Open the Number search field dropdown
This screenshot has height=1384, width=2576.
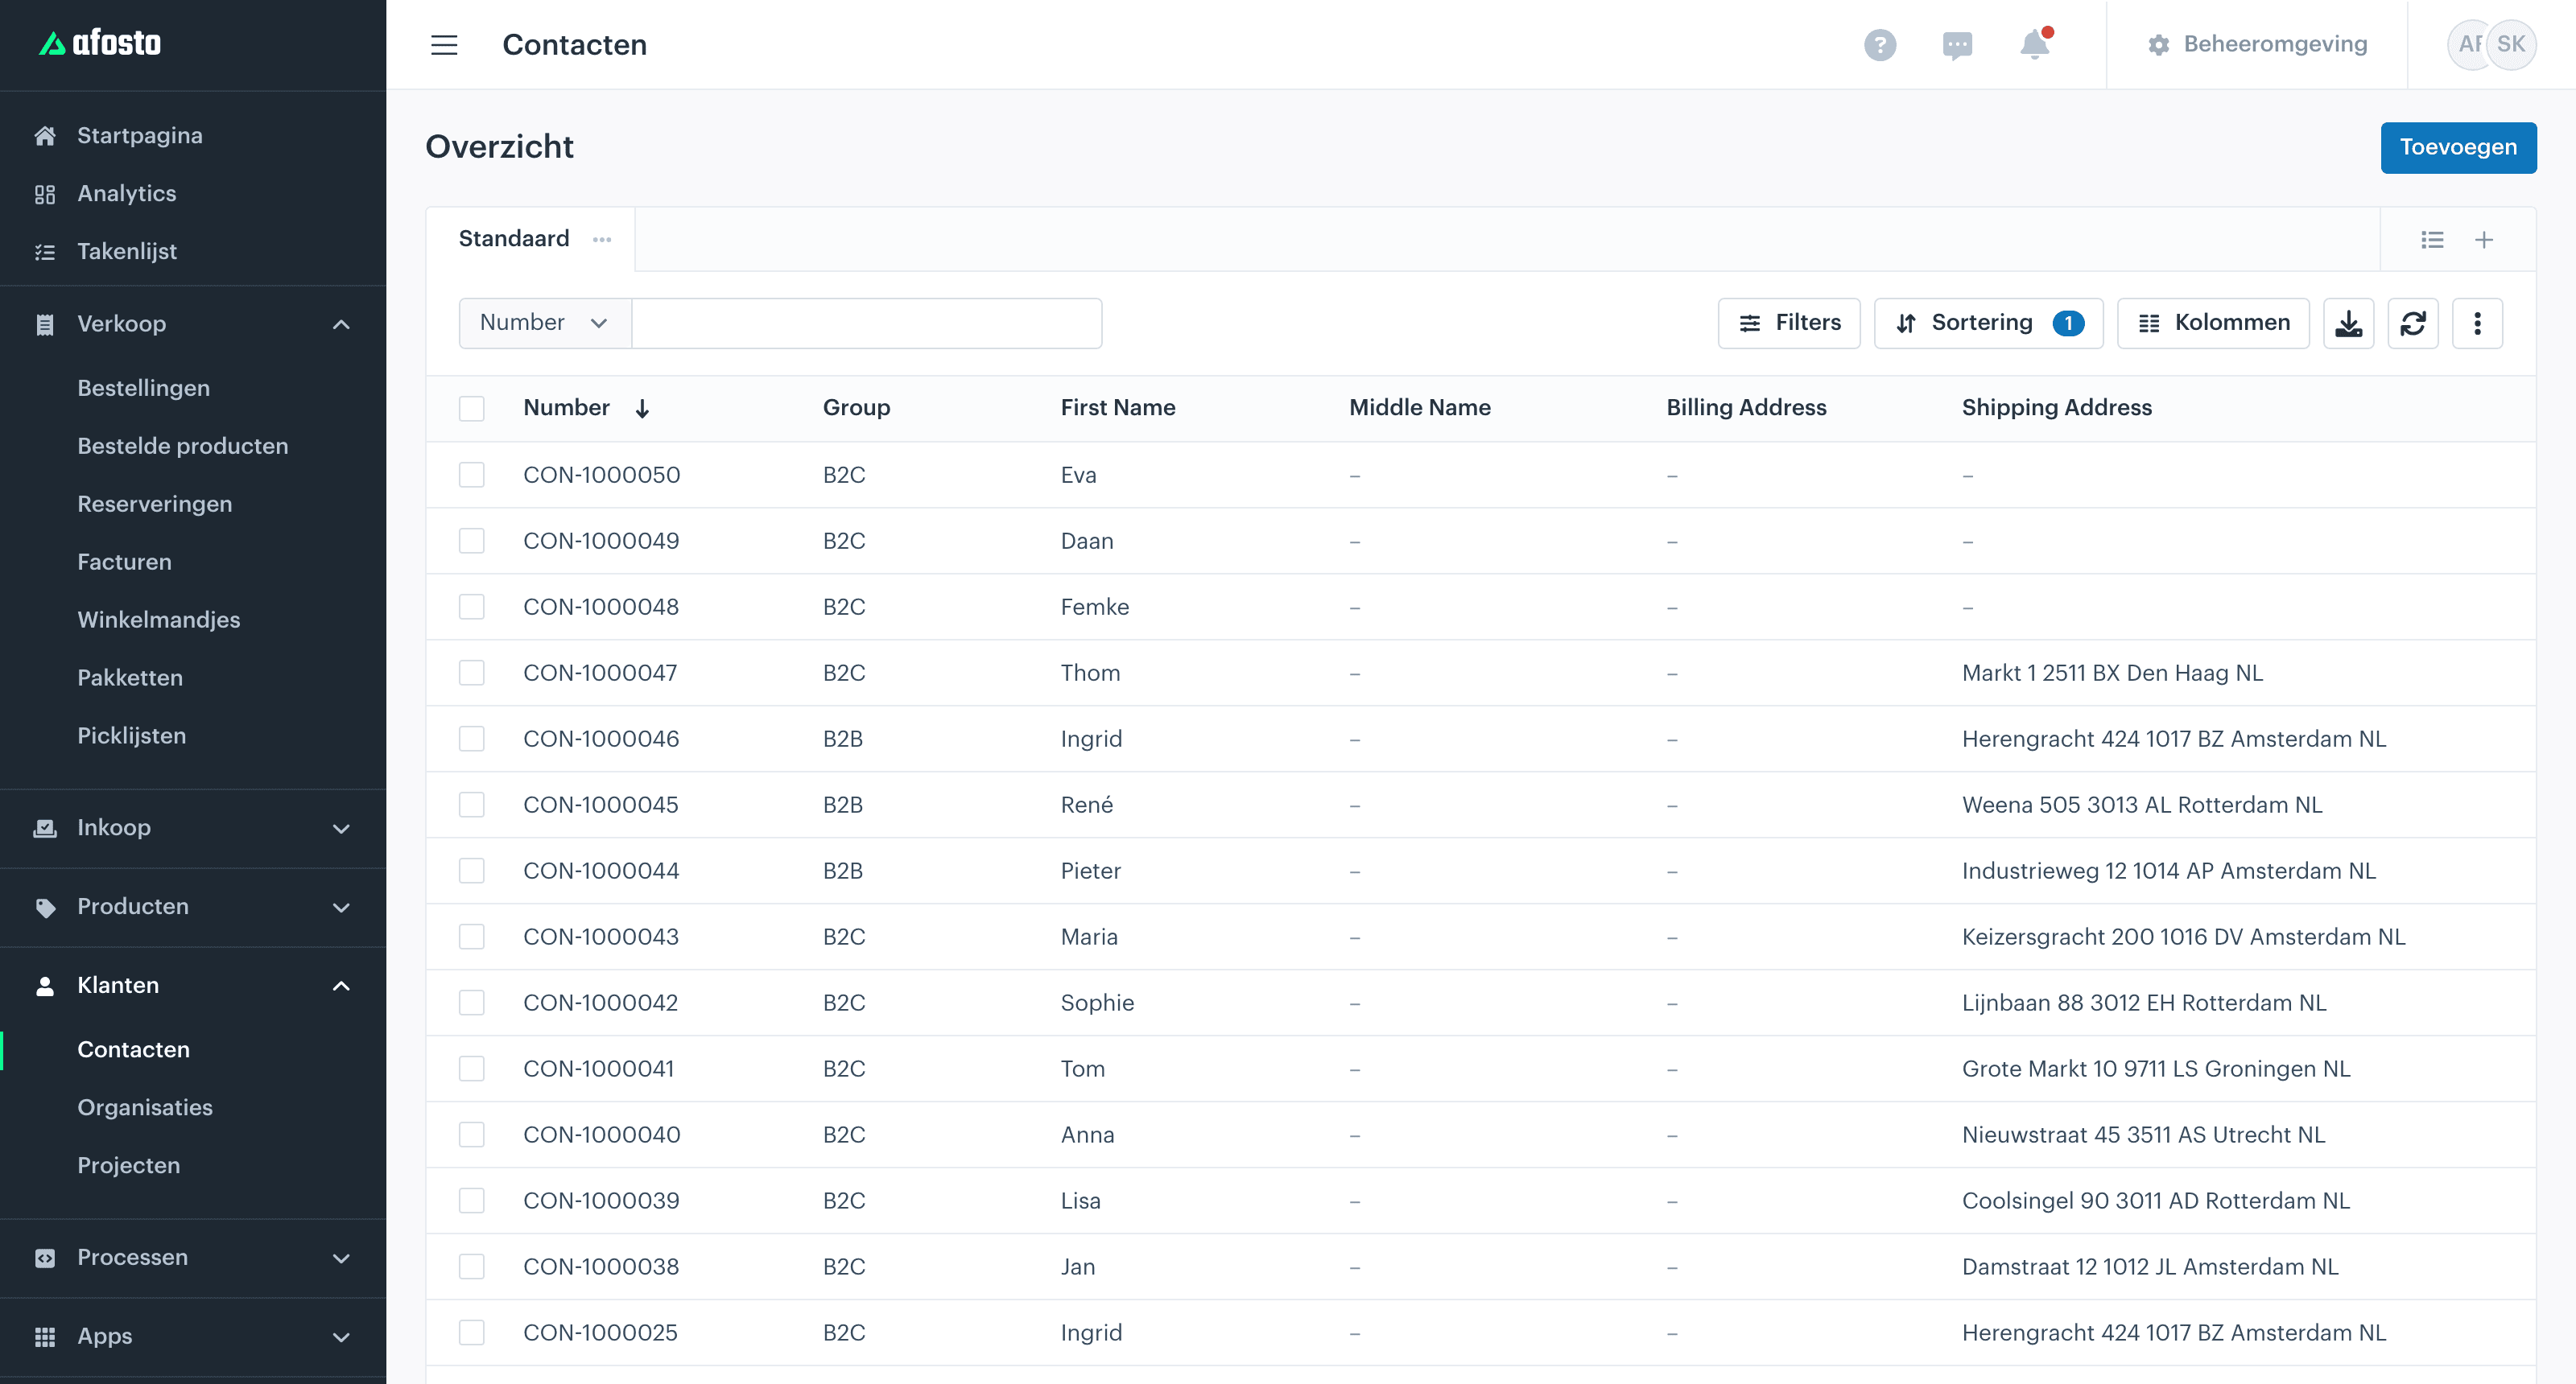pos(545,323)
